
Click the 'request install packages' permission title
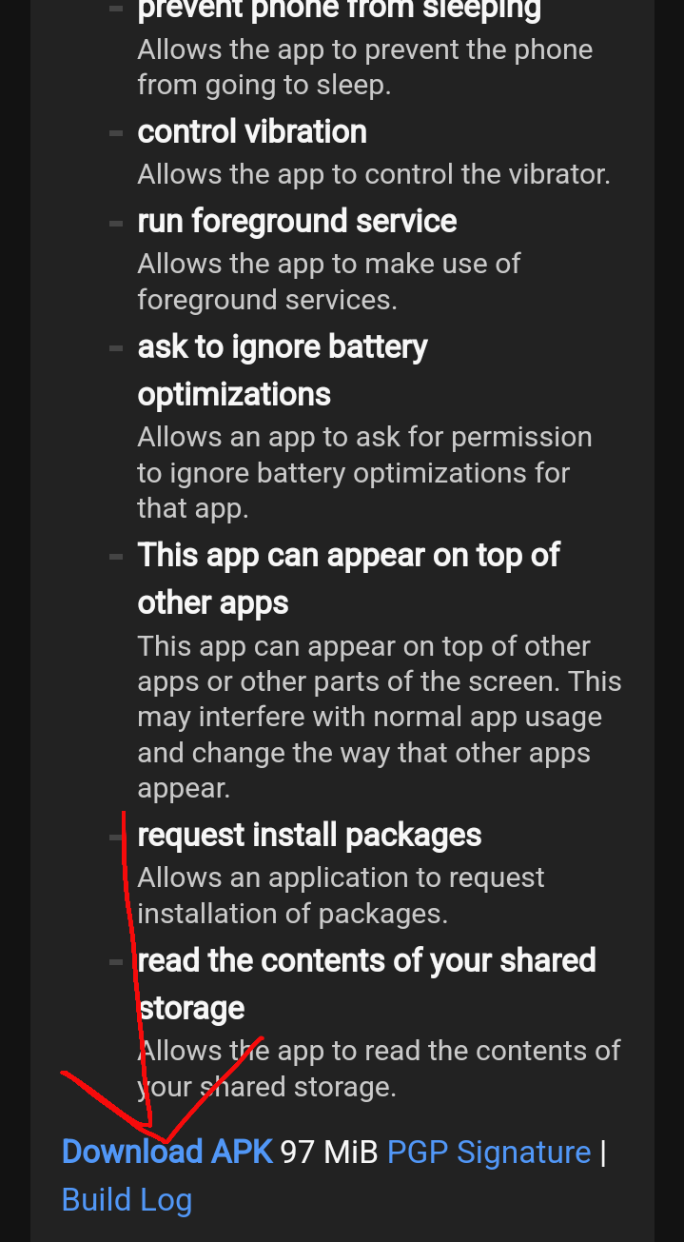coord(309,835)
